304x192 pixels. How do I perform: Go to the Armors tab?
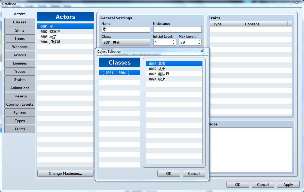(x=20, y=55)
